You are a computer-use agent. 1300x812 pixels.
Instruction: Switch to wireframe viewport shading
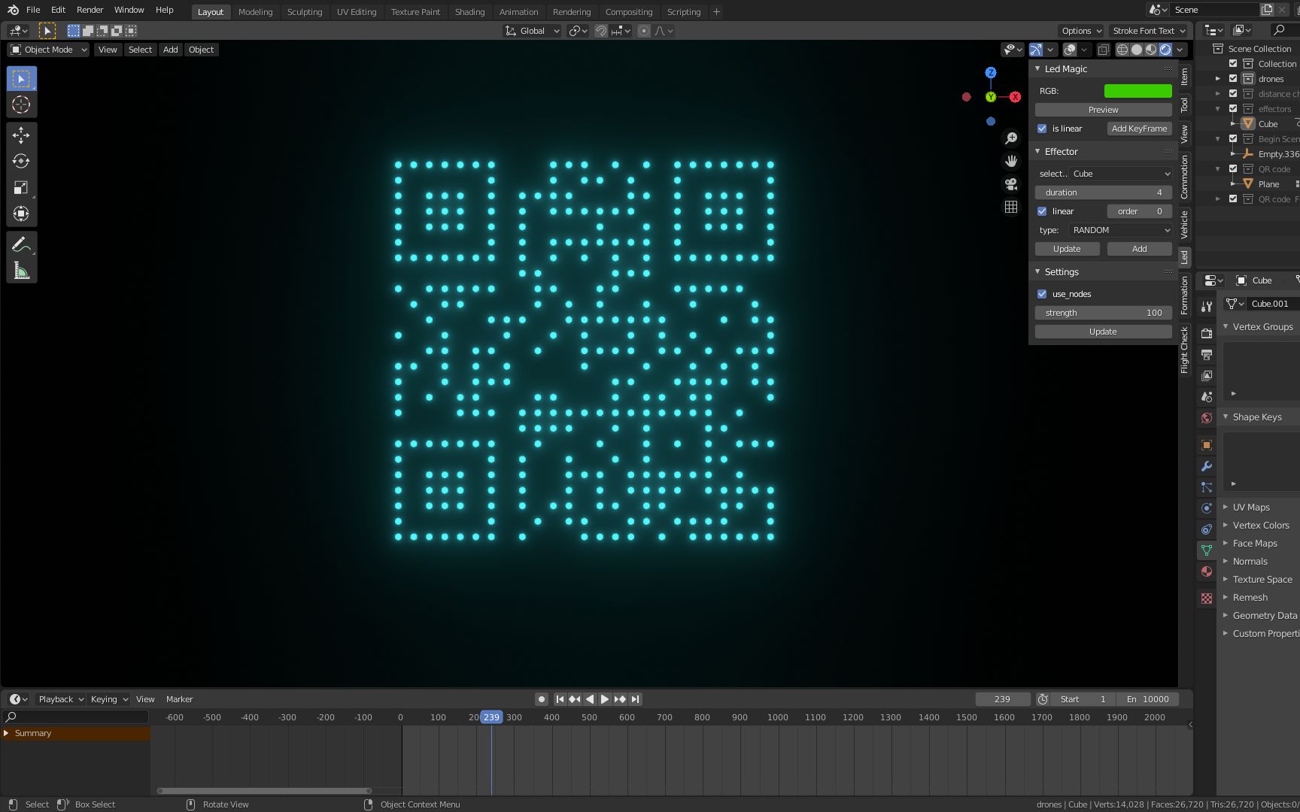[1122, 50]
